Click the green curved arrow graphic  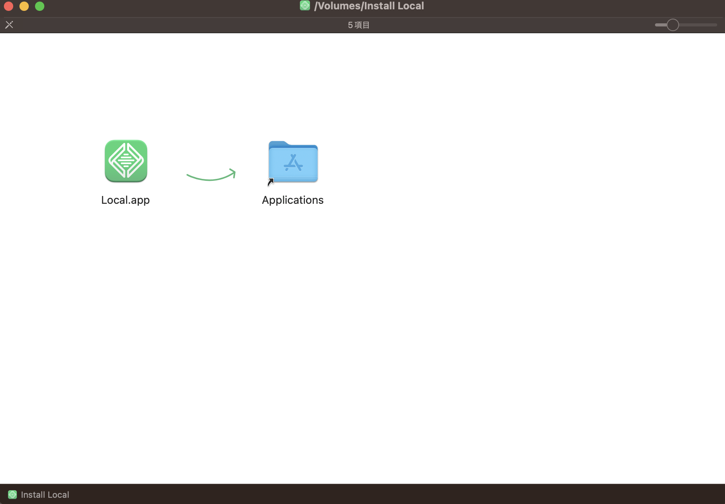tap(211, 175)
